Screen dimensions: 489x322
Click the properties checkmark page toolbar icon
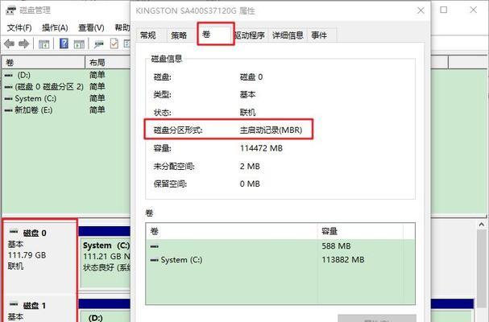[114, 43]
